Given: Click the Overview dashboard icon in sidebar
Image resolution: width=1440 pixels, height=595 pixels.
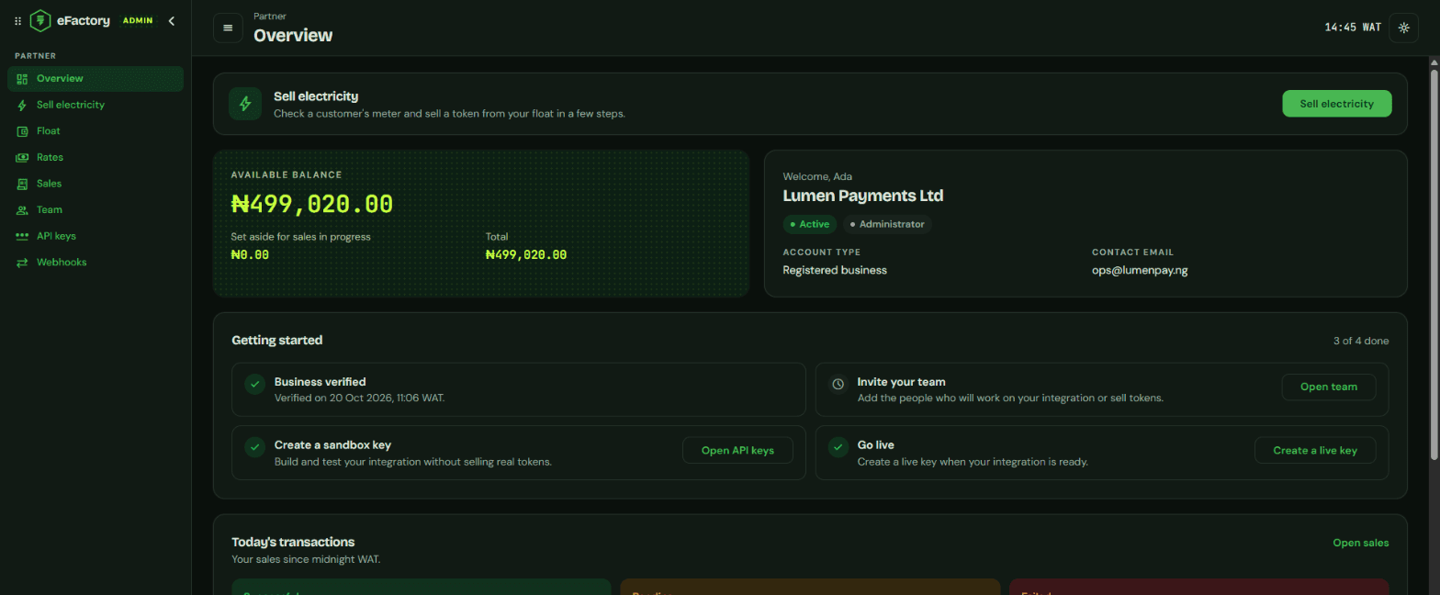Looking at the screenshot, I should click(22, 79).
